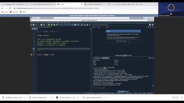The width and height of the screenshot is (184, 103).
Task: Click the browse working directory folder icon
Action: (x=150, y=25)
